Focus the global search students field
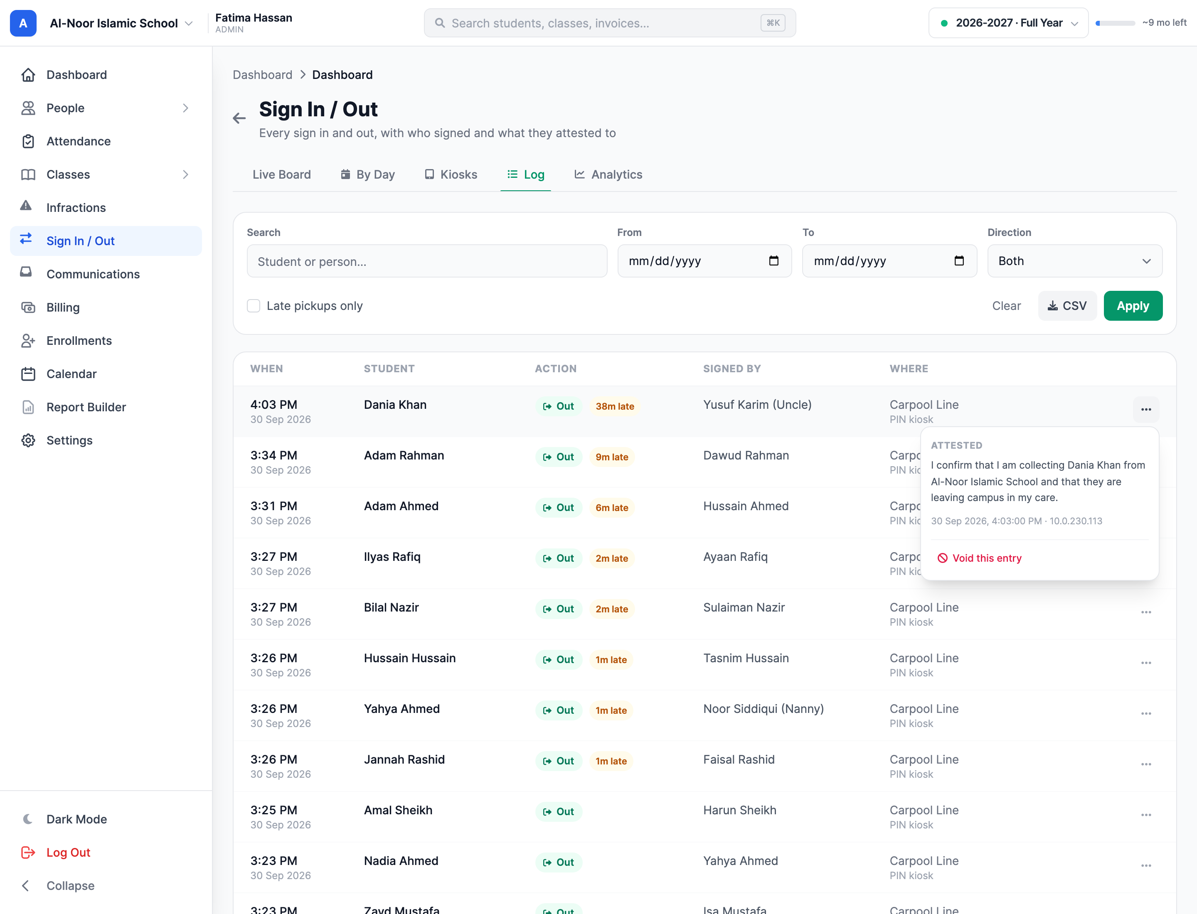This screenshot has height=914, width=1197. (x=610, y=23)
